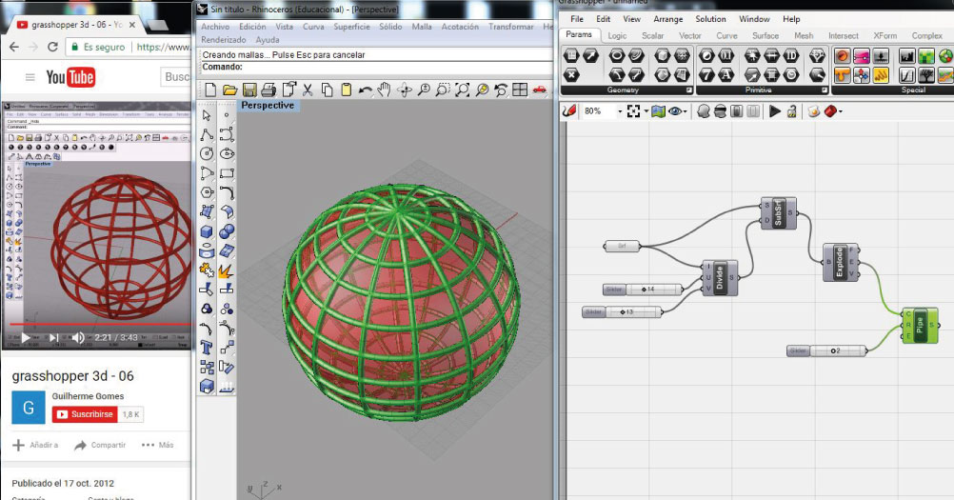Viewport: 954px width, 500px height.
Task: Click the Zoom dynamic magnifier in Rhino
Action: [x=424, y=90]
